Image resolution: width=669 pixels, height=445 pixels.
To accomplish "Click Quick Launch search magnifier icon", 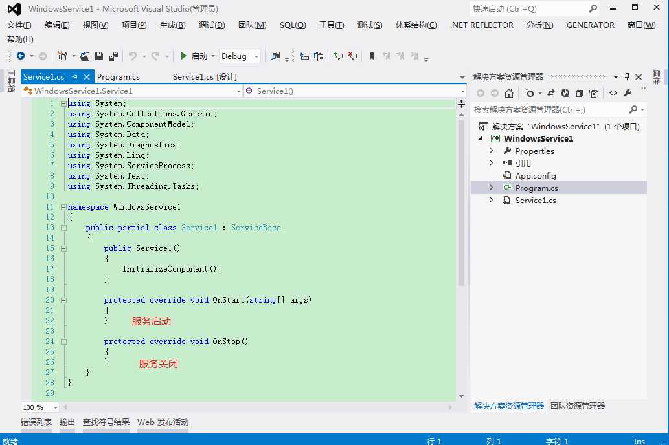I will click(x=593, y=8).
